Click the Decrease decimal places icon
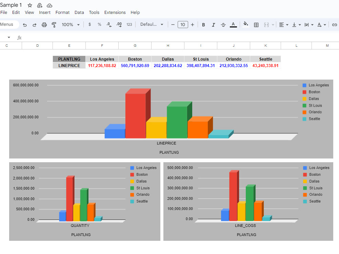 click(108, 24)
